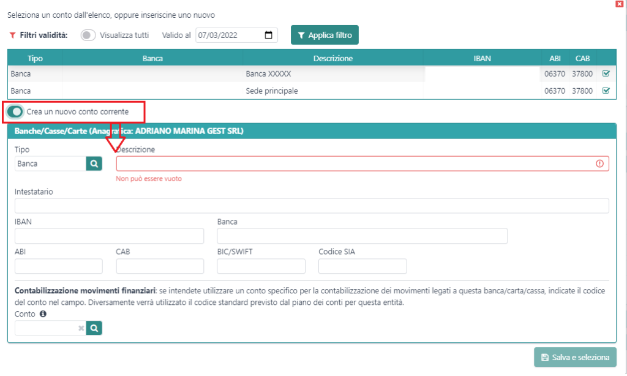Sort by the Descrizione column header
Screen dimensions: 627x376
point(332,59)
